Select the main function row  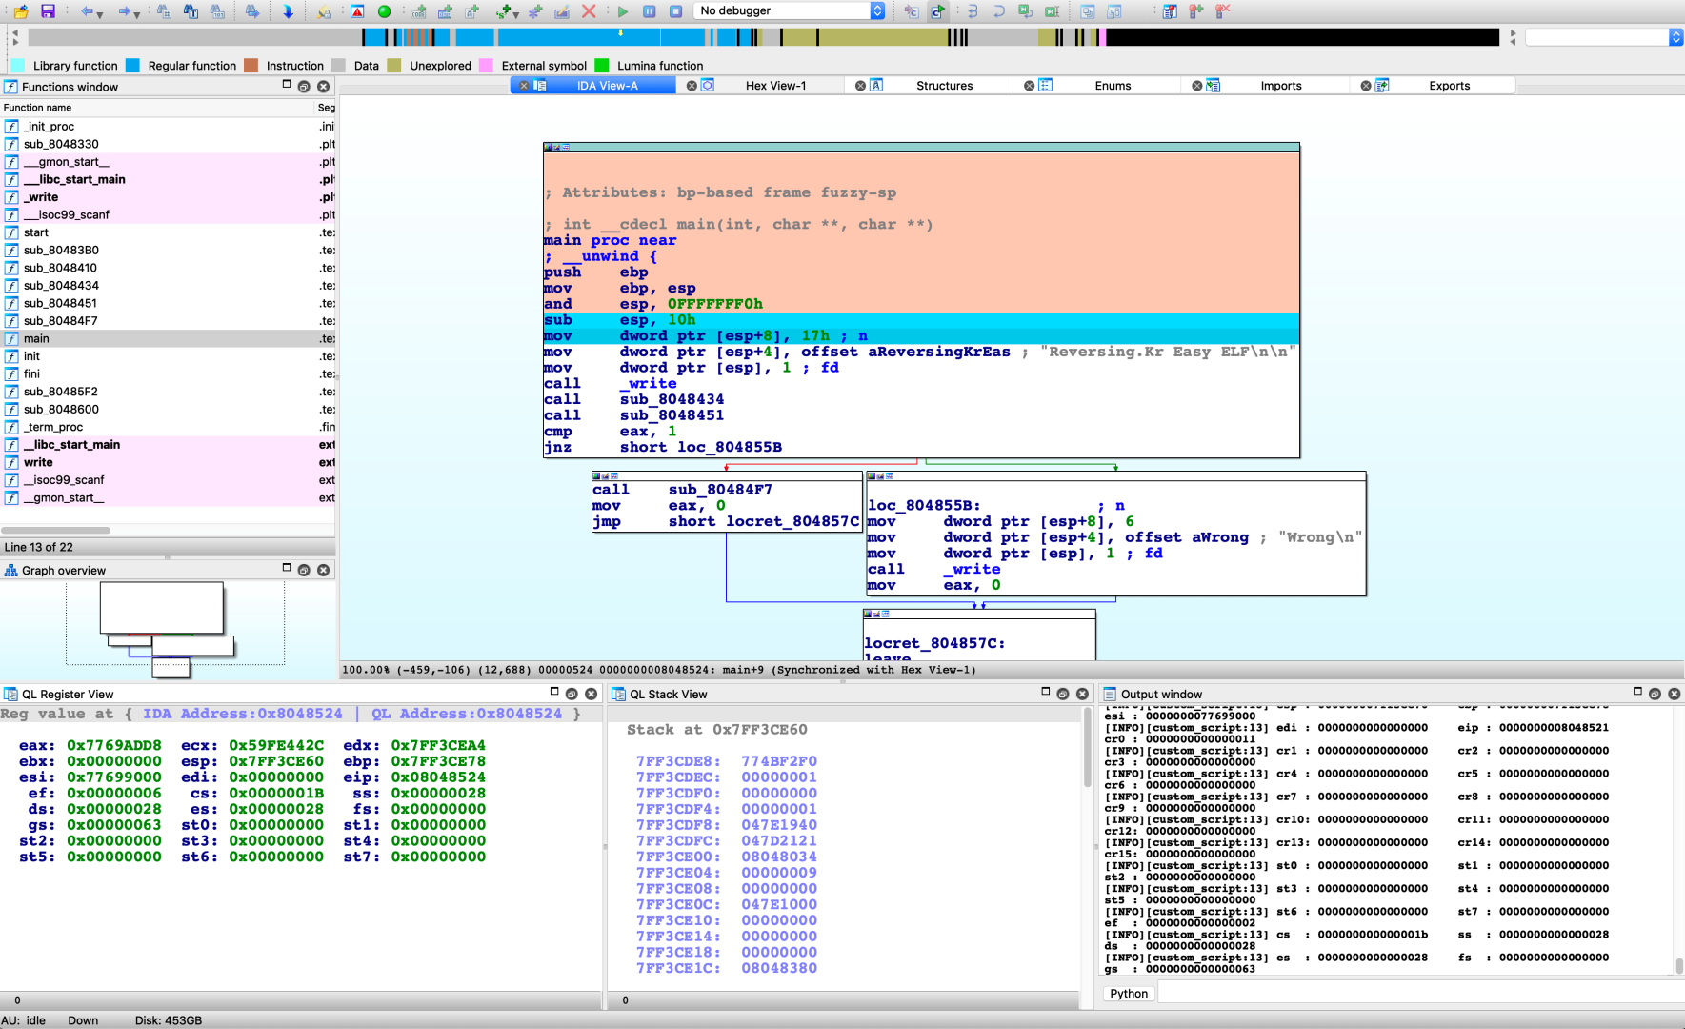point(168,338)
